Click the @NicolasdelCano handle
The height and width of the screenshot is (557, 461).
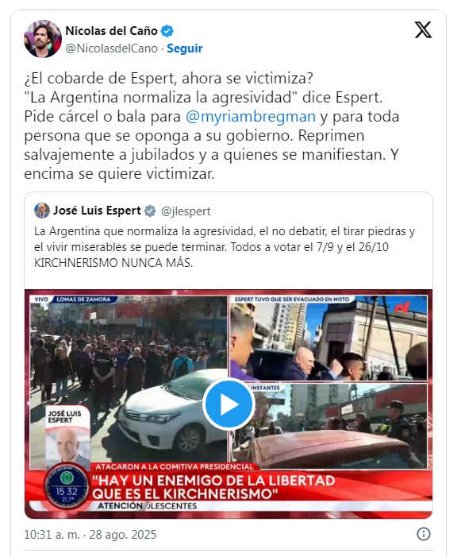tap(111, 48)
